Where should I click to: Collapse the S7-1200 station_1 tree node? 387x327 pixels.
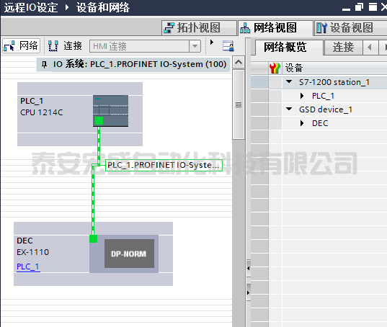289,81
